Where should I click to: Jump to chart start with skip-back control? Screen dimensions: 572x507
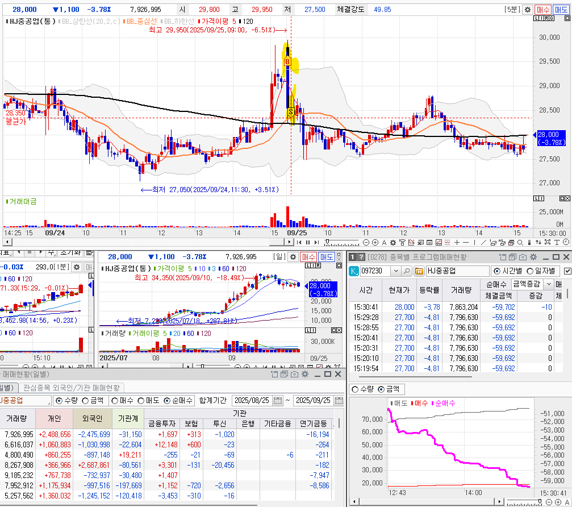[299, 242]
